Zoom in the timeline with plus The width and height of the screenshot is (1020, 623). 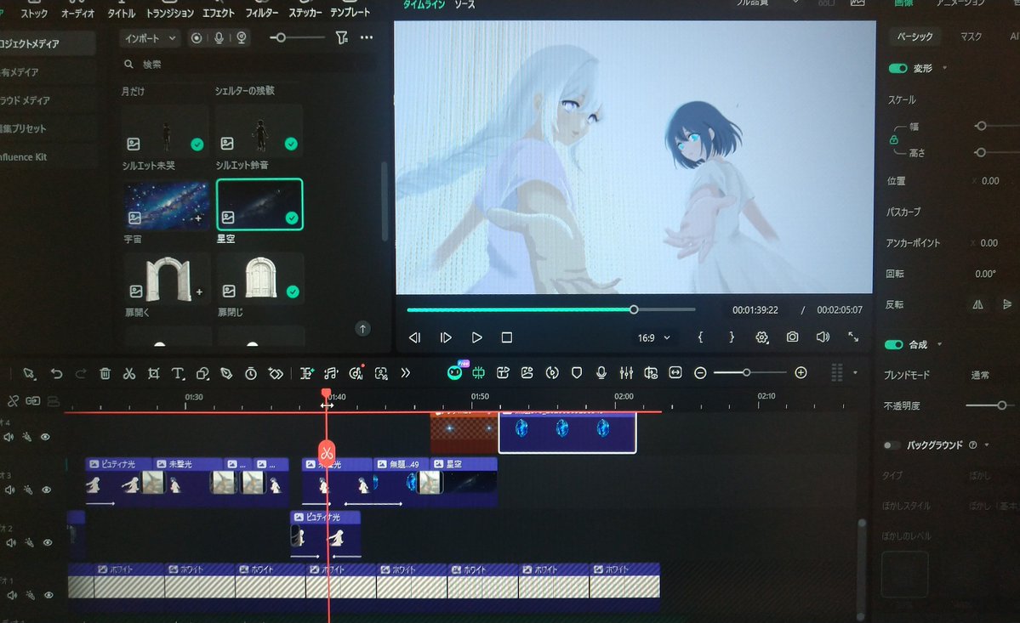801,372
